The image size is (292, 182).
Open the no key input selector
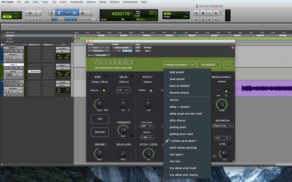click(x=101, y=55)
